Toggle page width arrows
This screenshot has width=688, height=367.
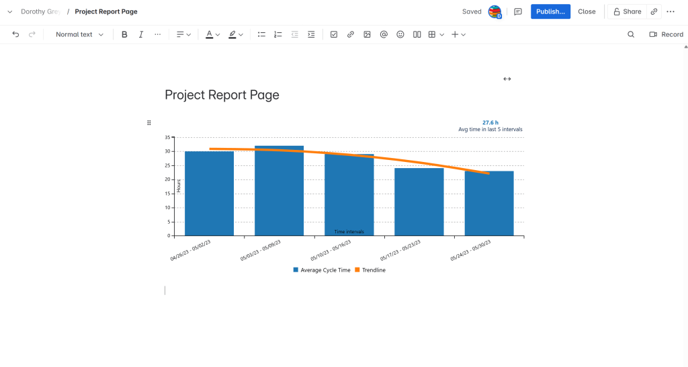507,79
